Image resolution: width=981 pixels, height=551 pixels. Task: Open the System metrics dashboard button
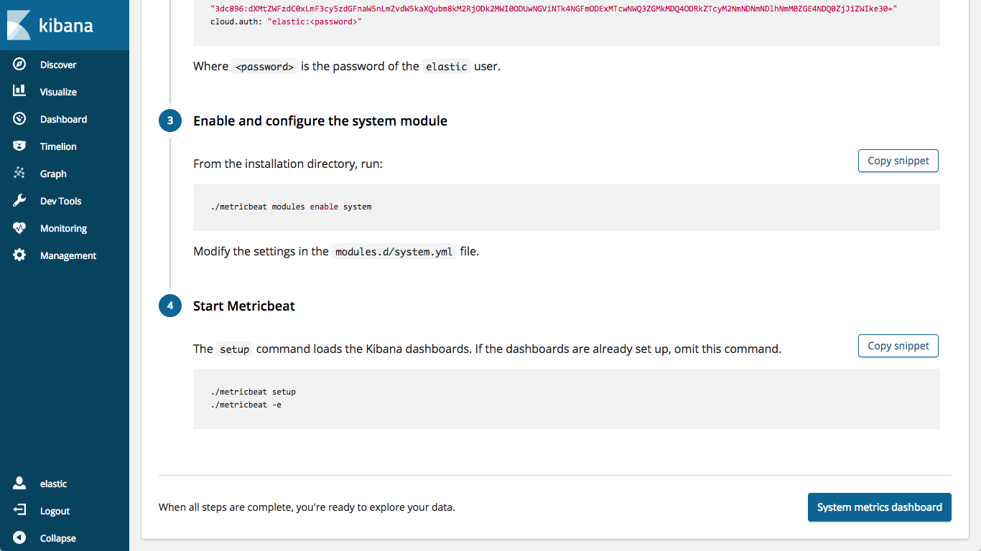(x=879, y=507)
